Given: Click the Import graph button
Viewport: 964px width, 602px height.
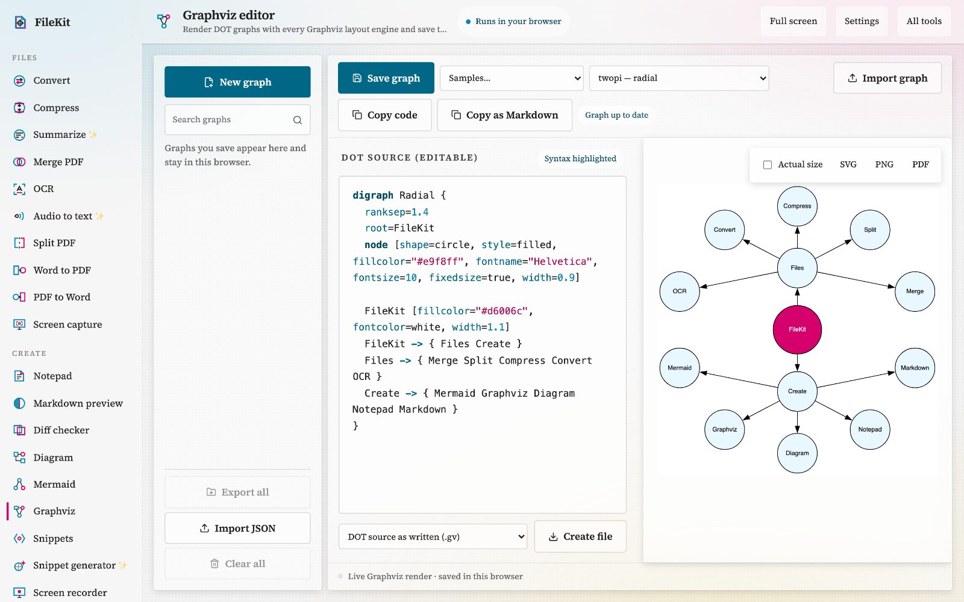Looking at the screenshot, I should pyautogui.click(x=887, y=78).
